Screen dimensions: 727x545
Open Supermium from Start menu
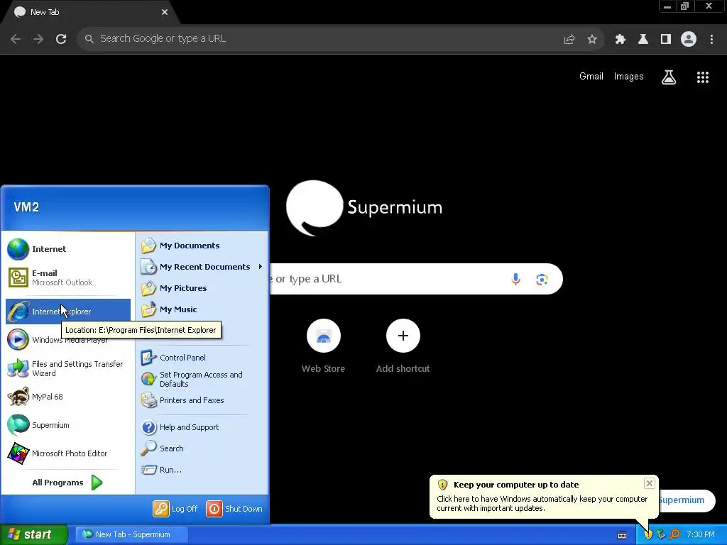(67, 425)
